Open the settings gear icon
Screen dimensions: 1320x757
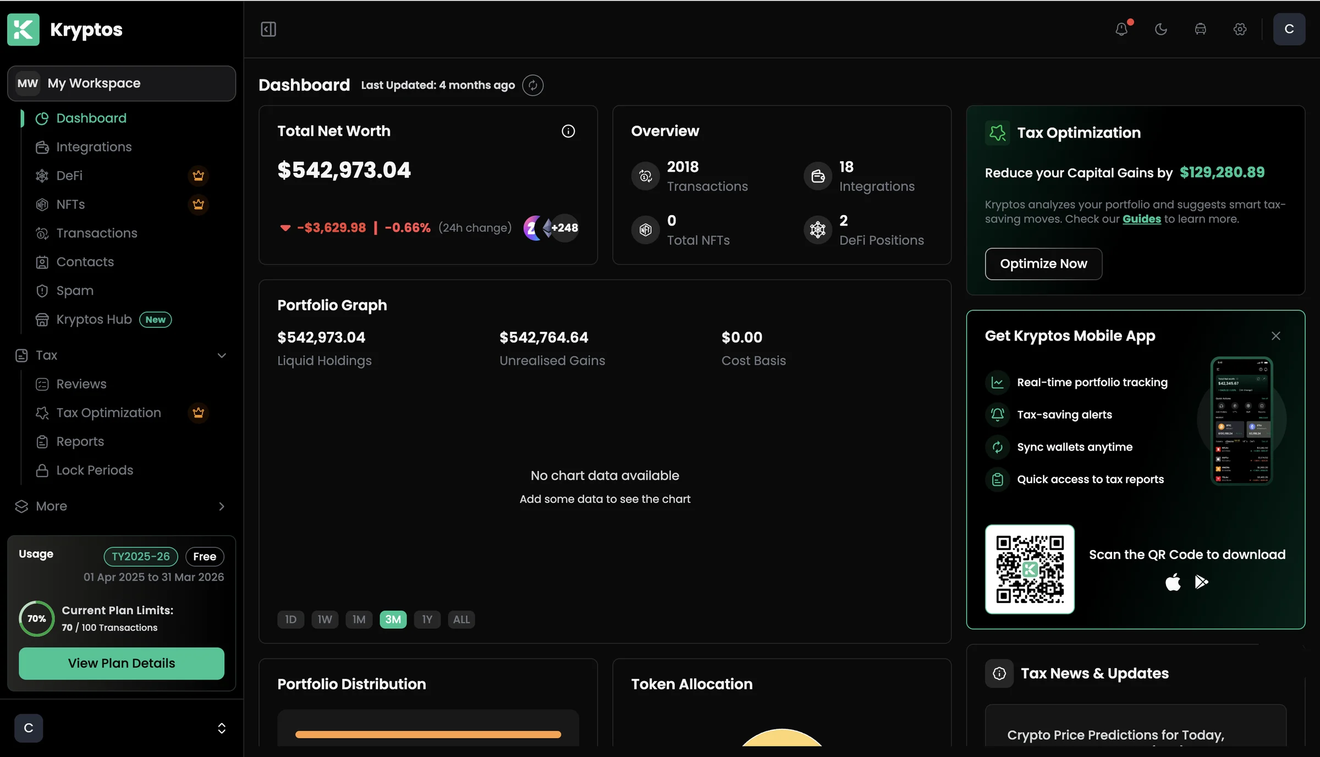click(1240, 29)
